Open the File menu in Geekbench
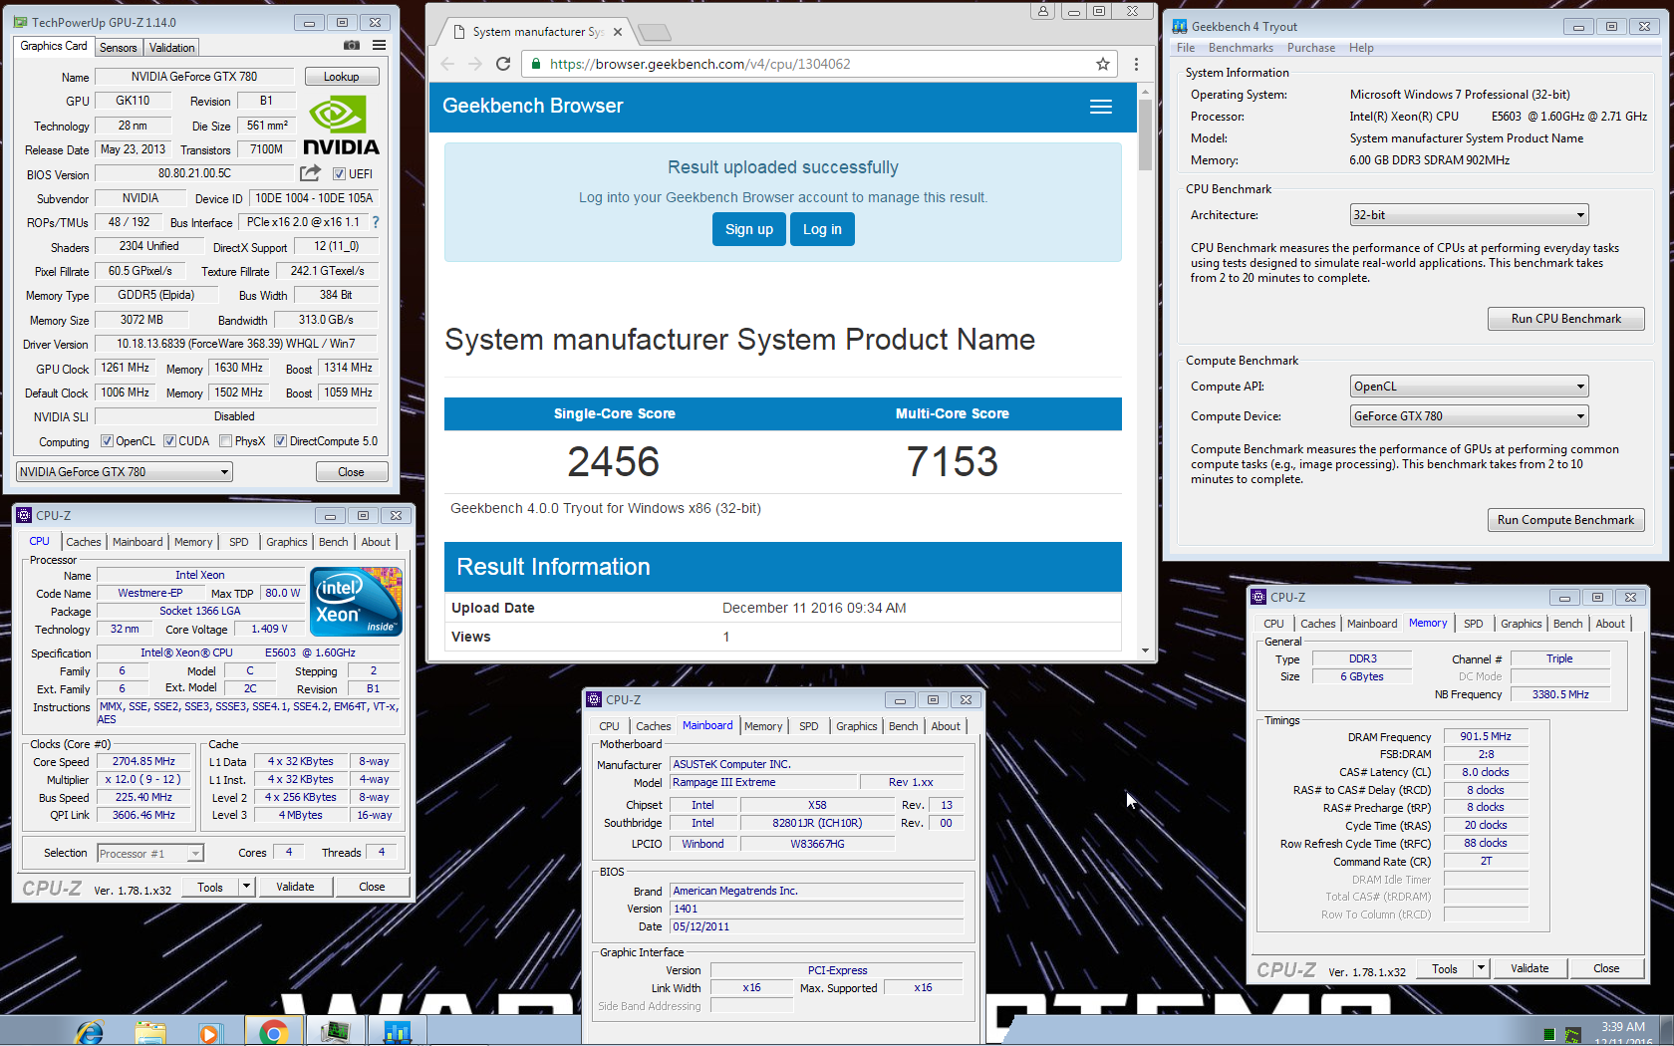This screenshot has width=1674, height=1046. 1186,48
